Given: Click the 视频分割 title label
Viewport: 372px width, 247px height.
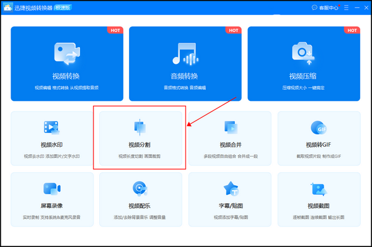Looking at the screenshot, I should 139,145.
